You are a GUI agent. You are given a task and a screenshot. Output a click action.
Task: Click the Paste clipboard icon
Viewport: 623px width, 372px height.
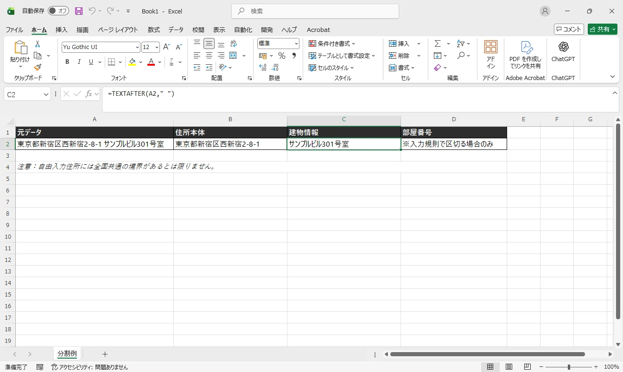point(20,48)
